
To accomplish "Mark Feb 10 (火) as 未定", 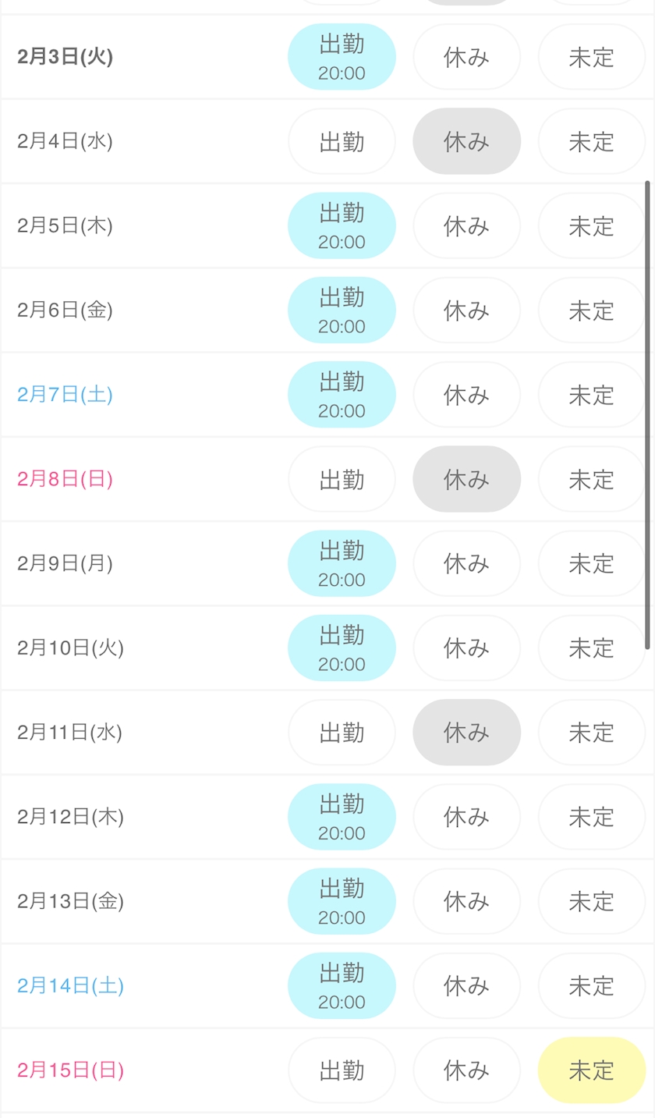I will (591, 648).
